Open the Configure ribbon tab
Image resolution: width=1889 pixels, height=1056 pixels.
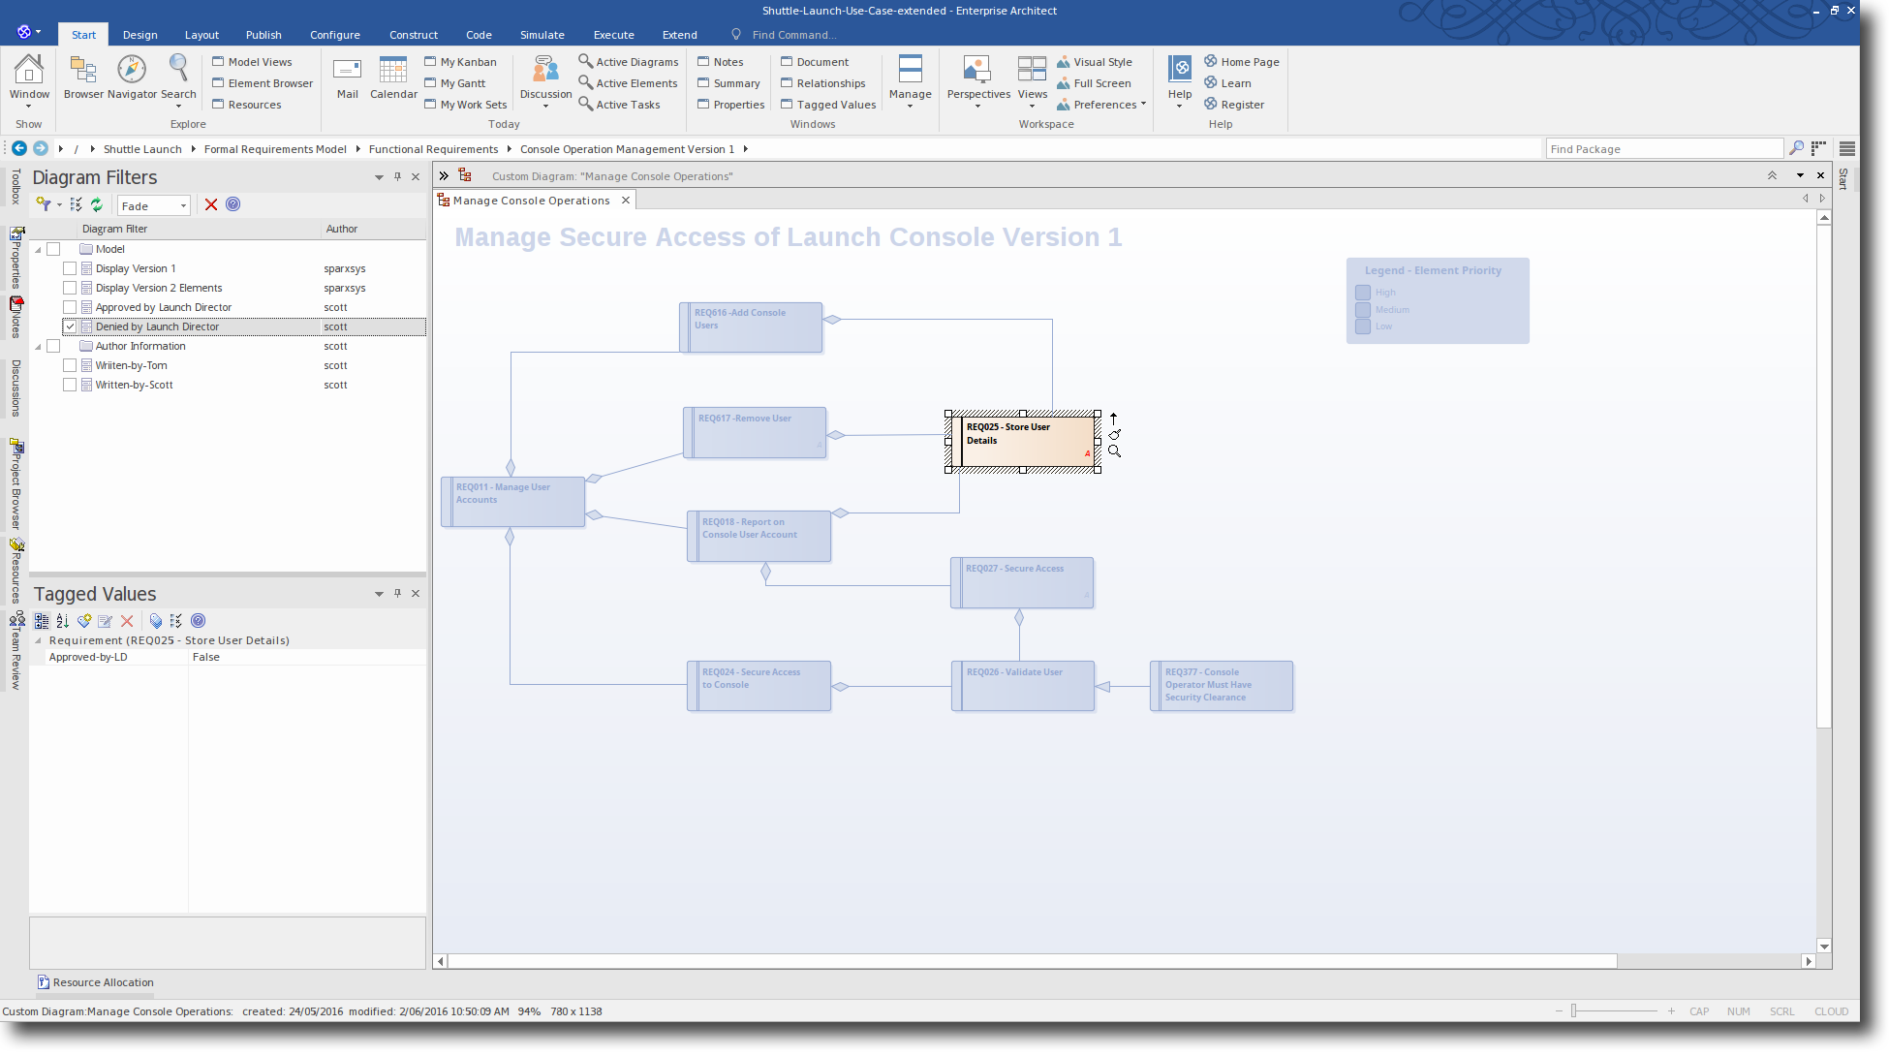(x=334, y=34)
